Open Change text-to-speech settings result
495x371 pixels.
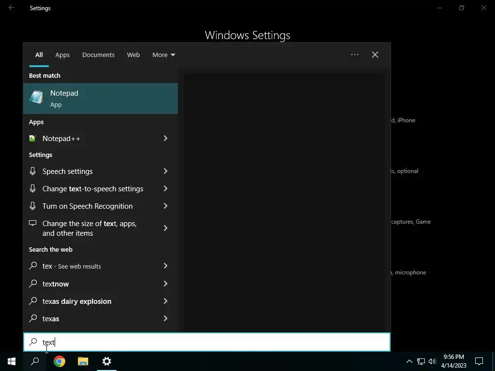pos(93,189)
